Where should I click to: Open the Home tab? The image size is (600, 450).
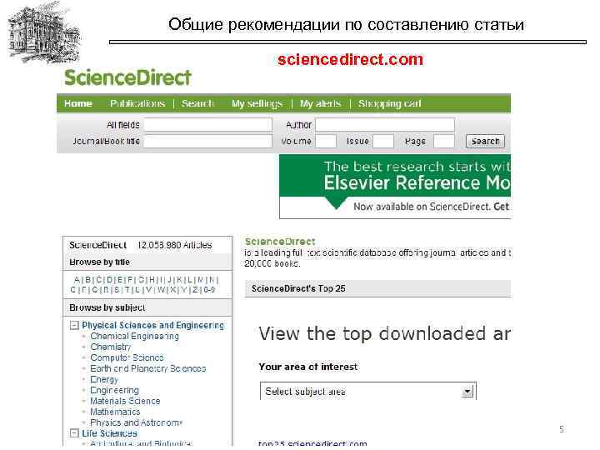pyautogui.click(x=78, y=103)
